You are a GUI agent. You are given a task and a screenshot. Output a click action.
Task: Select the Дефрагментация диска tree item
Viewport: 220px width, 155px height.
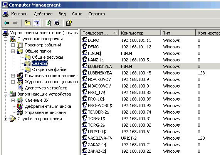click(x=48, y=106)
